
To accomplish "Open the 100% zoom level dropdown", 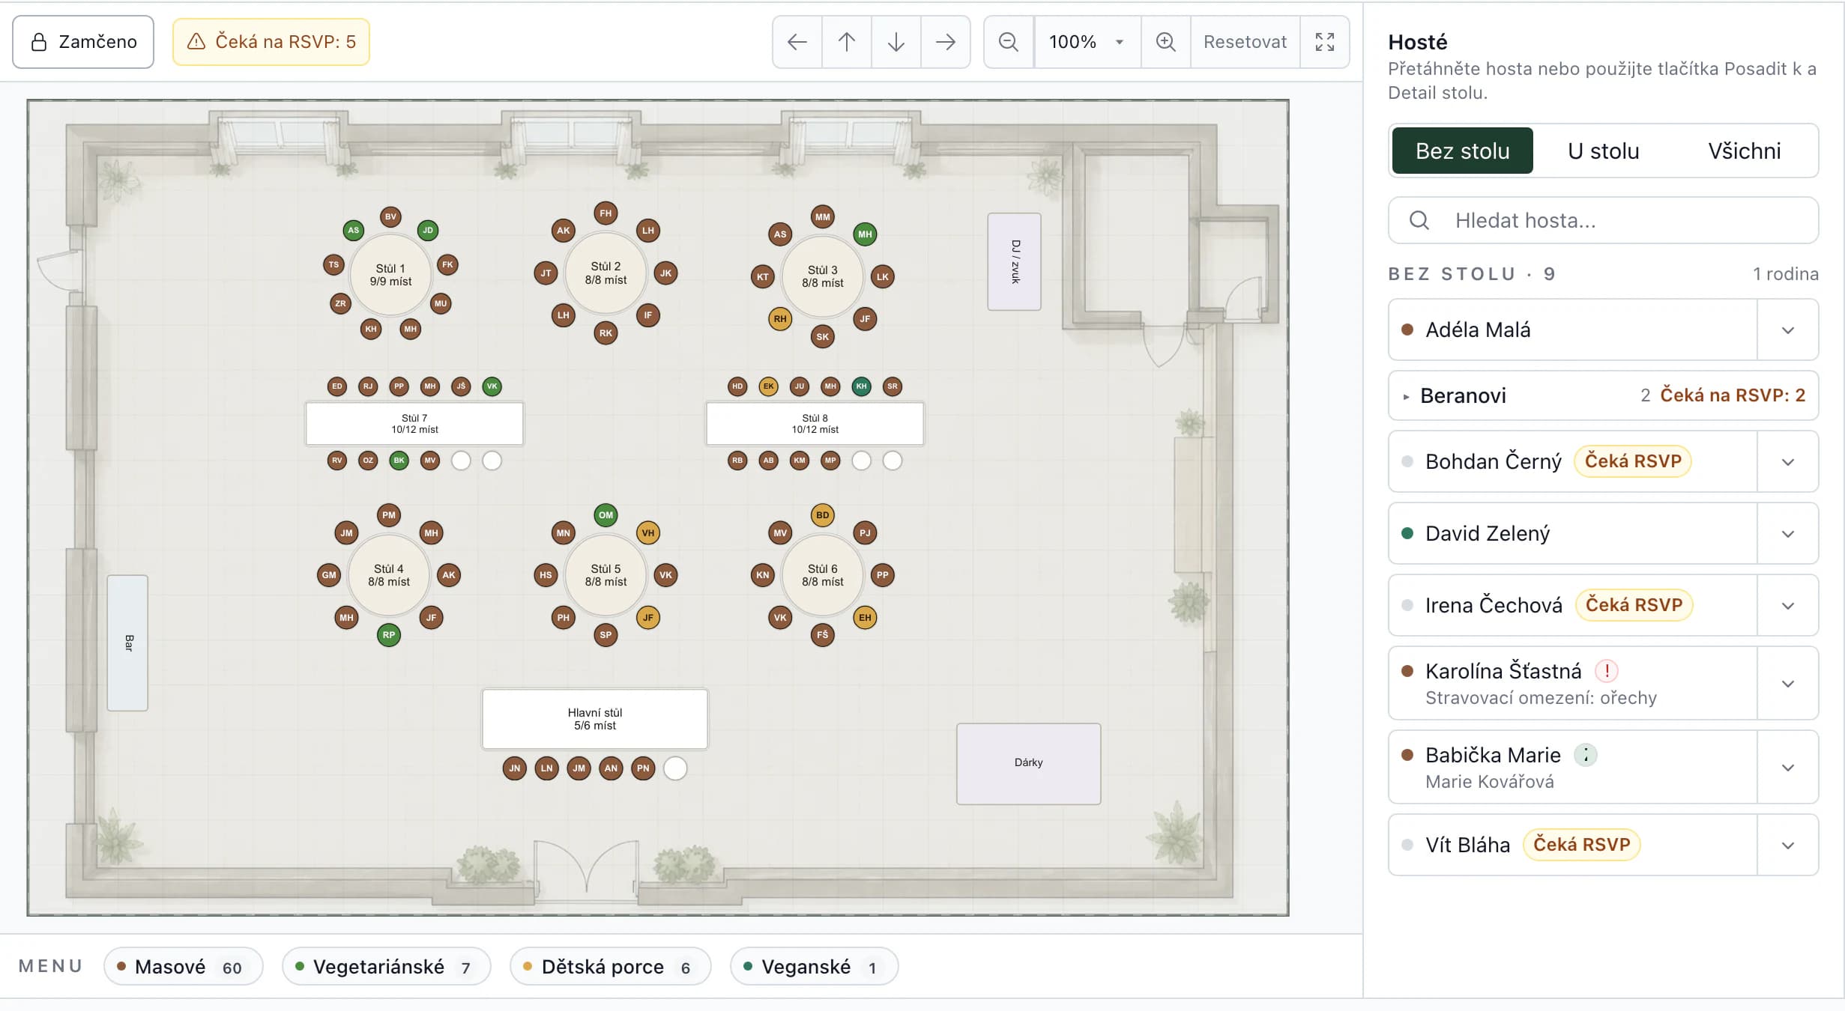I will click(1087, 42).
